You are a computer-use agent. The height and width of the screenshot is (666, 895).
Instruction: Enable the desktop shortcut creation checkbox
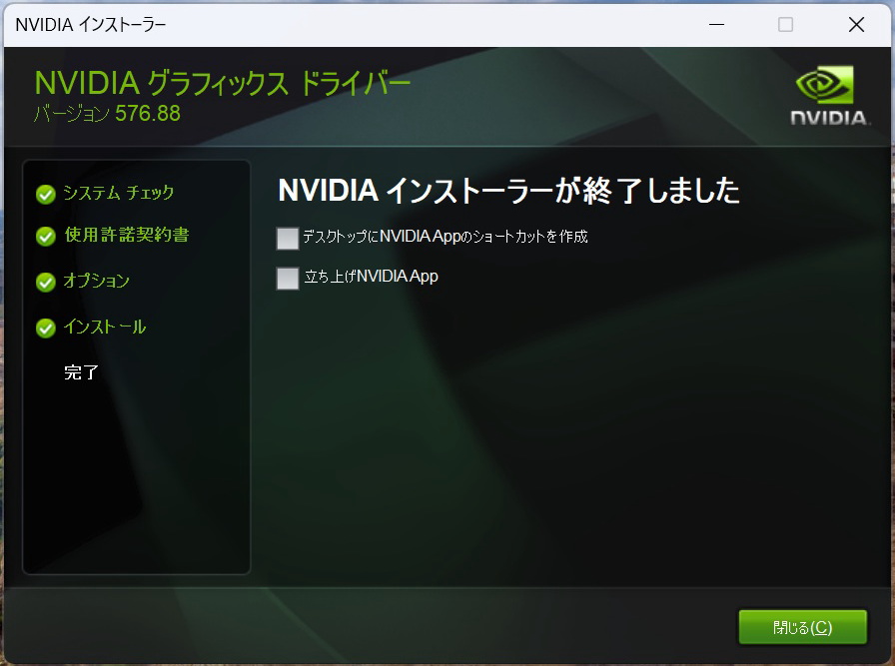pos(288,239)
